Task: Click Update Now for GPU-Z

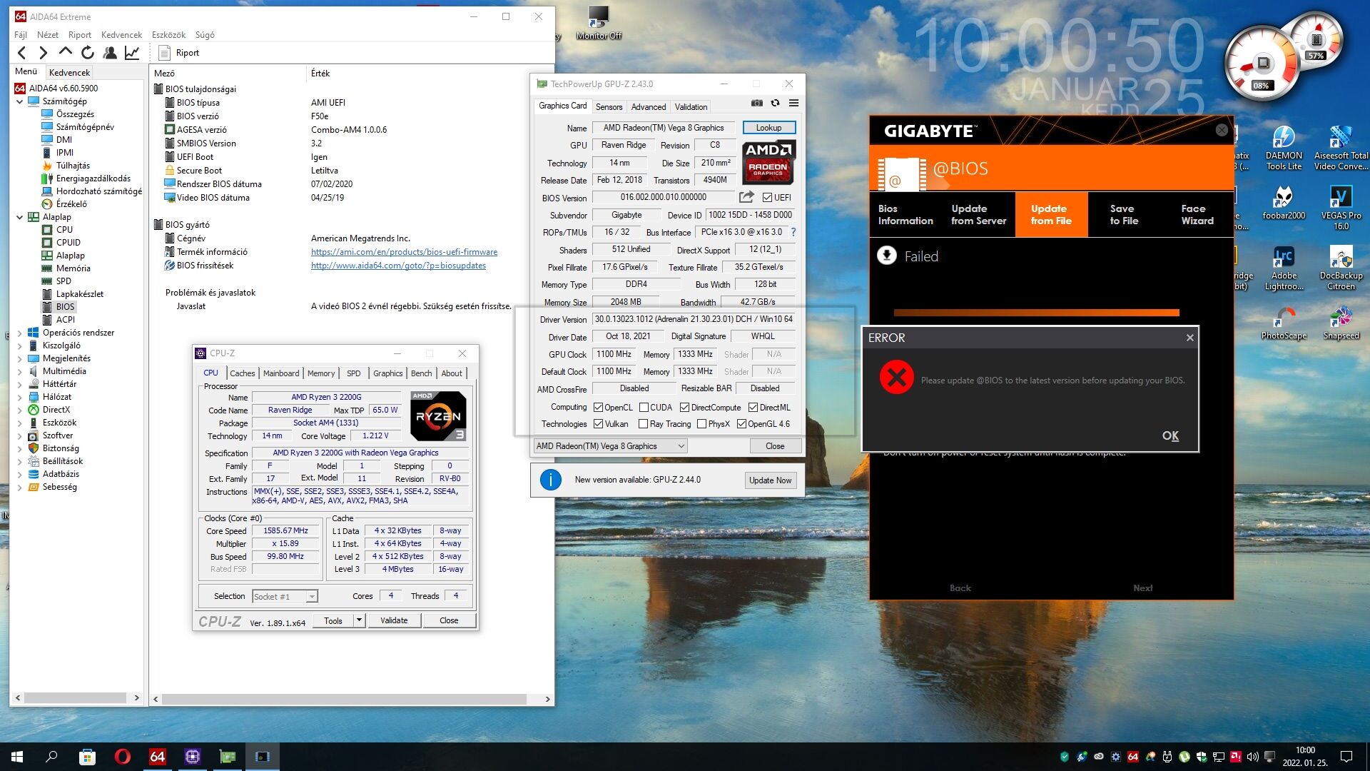Action: [770, 480]
